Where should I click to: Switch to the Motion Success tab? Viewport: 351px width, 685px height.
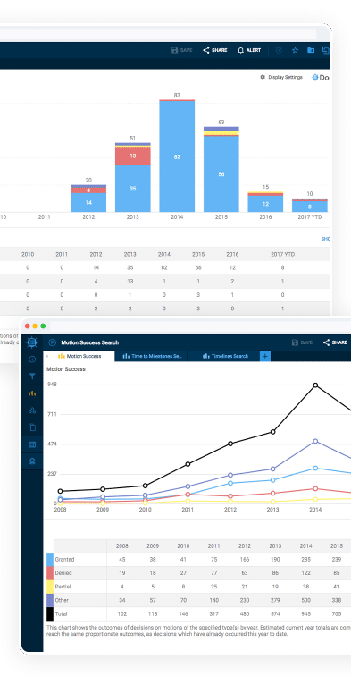[79, 356]
